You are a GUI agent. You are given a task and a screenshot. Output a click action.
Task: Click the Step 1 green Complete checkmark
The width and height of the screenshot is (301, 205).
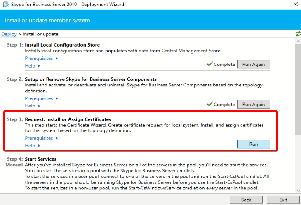[x=209, y=64]
